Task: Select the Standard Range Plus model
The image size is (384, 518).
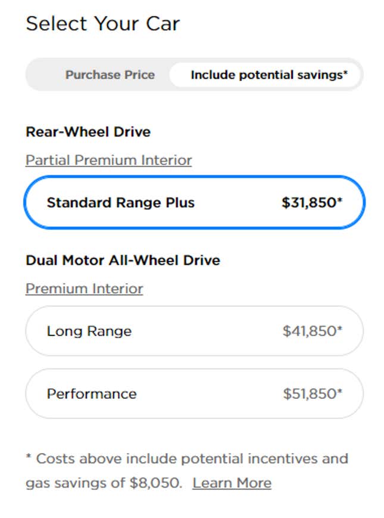Action: pyautogui.click(x=194, y=202)
